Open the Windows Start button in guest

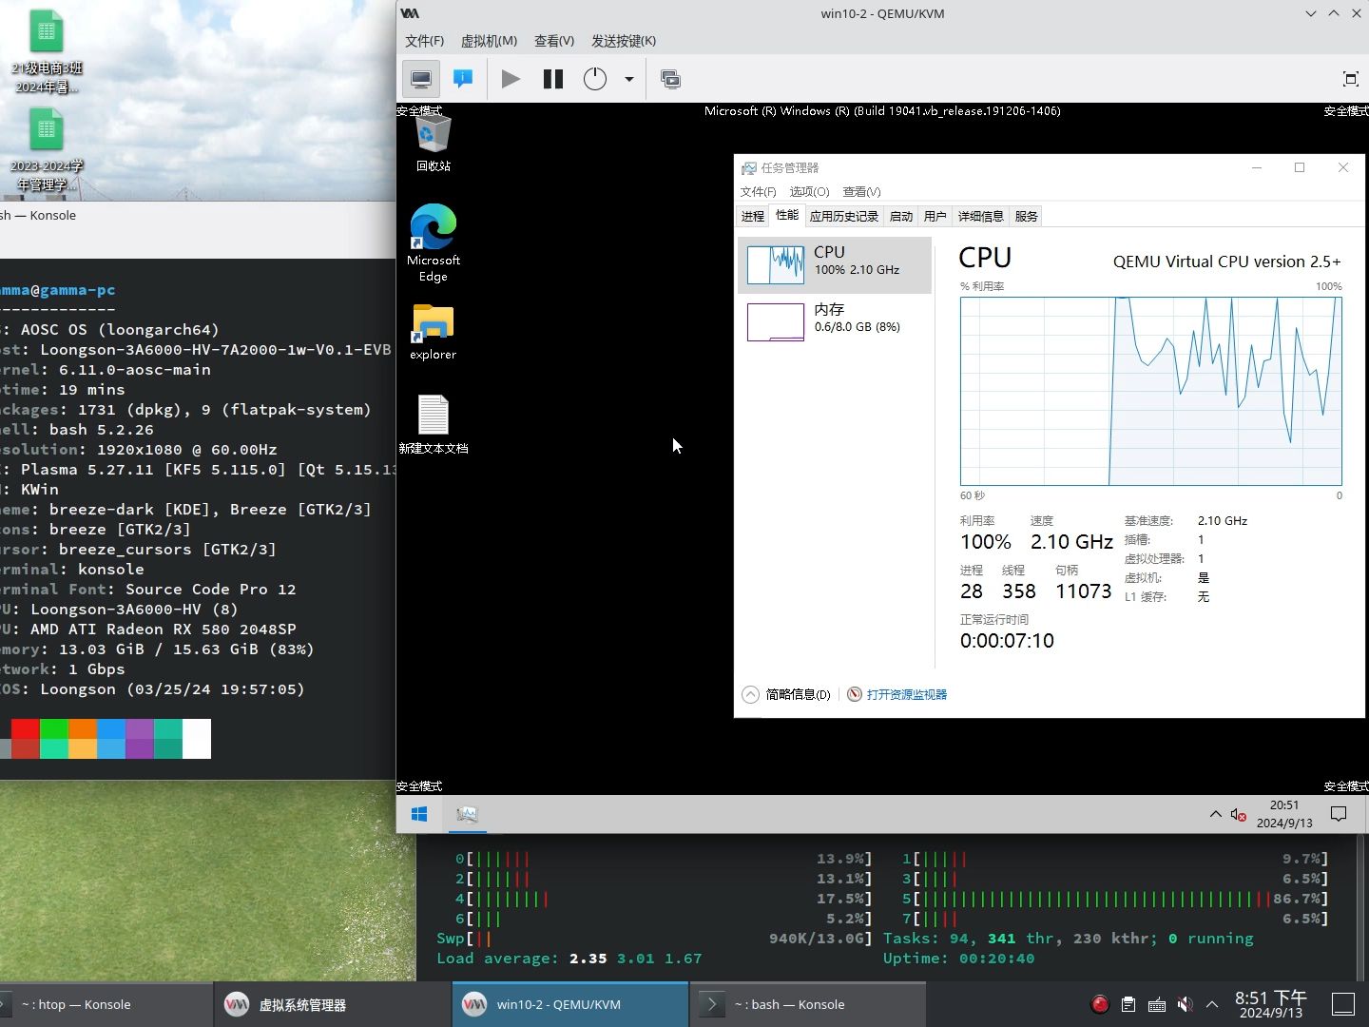419,814
